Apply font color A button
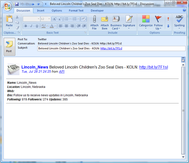Screen dimensions: 189x163 tap(52, 26)
